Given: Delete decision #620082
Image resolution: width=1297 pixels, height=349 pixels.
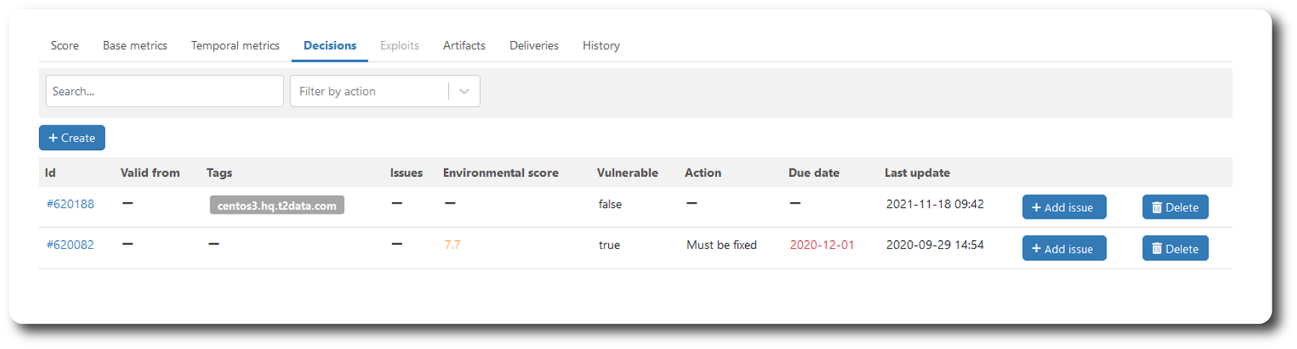Looking at the screenshot, I should [1175, 248].
